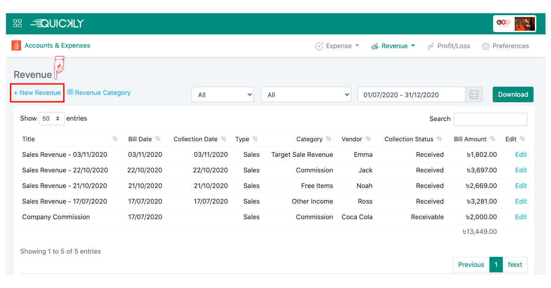Expand the Revenue dropdown menu
551x288 pixels.
(x=393, y=46)
